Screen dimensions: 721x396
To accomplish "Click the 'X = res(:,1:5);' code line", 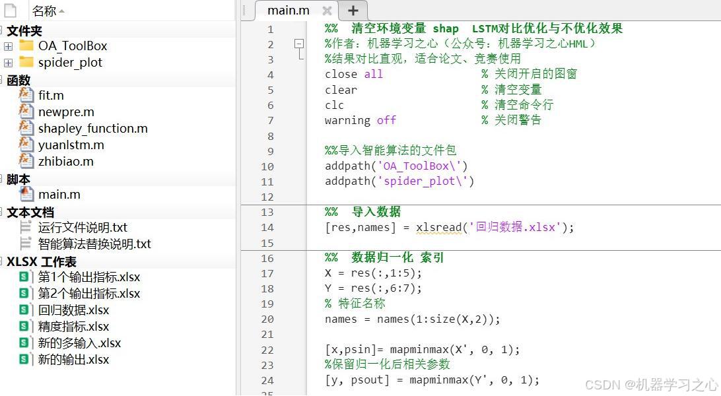I will pyautogui.click(x=373, y=273).
